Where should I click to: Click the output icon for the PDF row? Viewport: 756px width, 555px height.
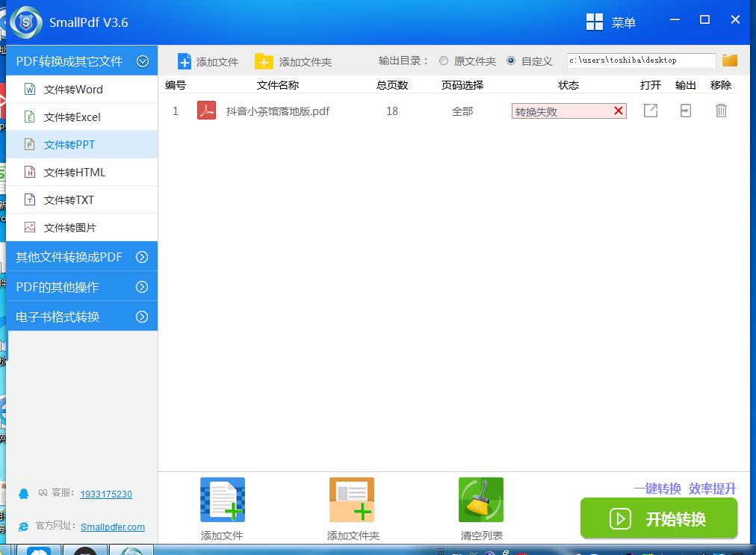click(685, 111)
